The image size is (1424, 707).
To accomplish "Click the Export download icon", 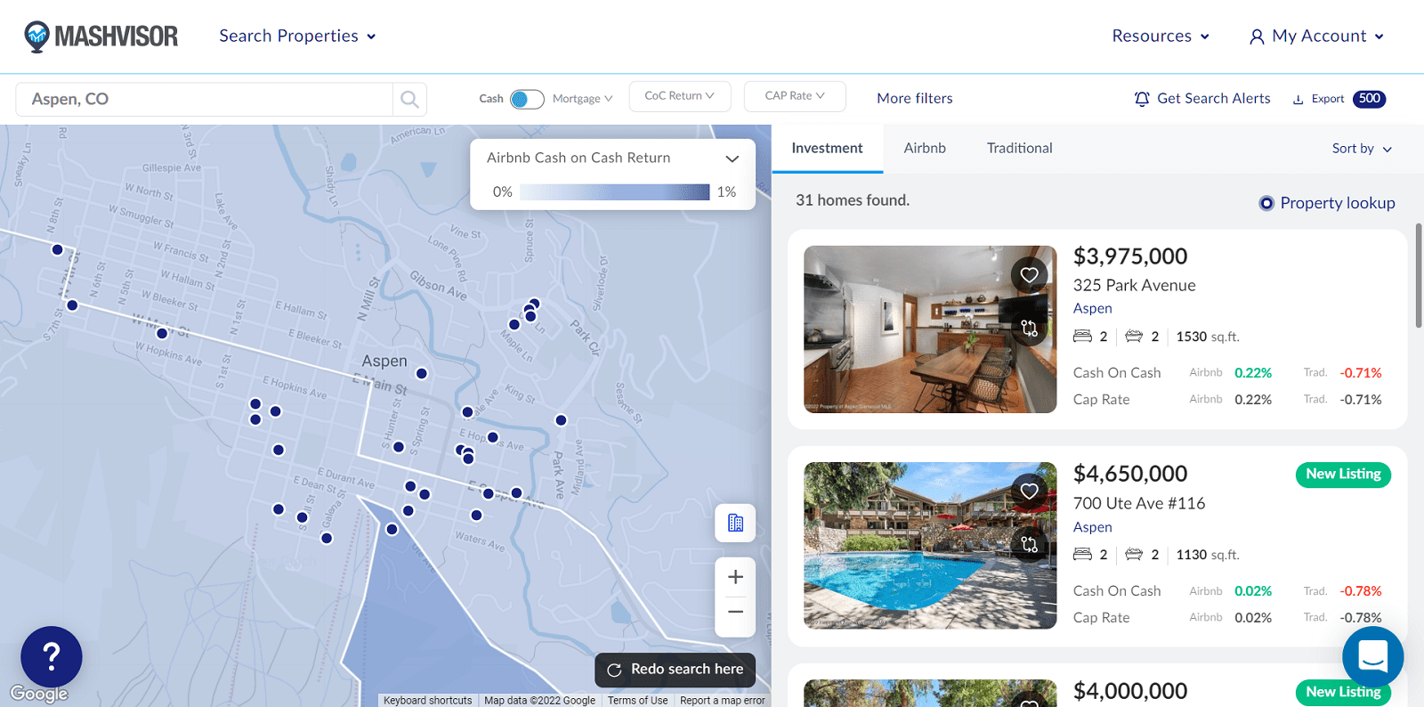I will 1298,100.
